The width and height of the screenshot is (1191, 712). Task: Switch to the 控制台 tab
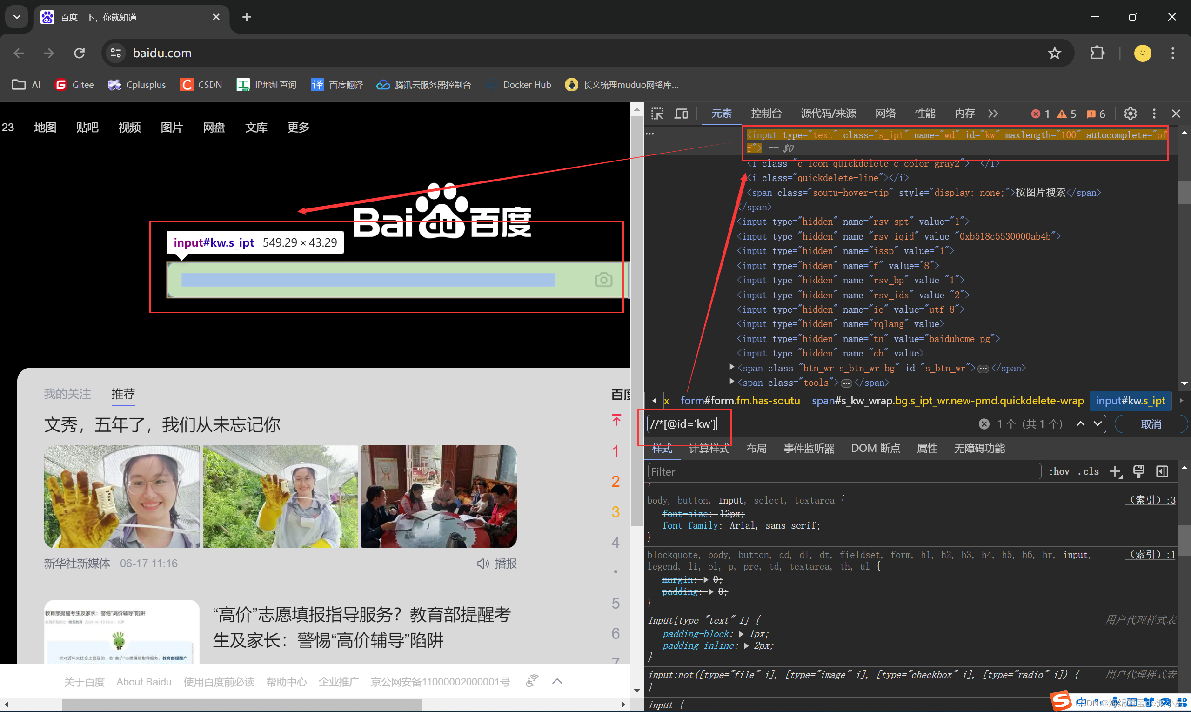tap(766, 114)
